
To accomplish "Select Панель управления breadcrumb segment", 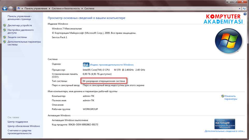I will click(x=36, y=8).
